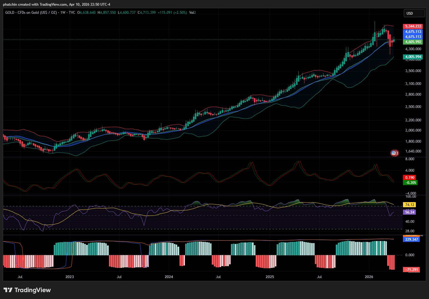Click the blue 229.347 indicator value label
The image size is (429, 299).
pyautogui.click(x=411, y=239)
